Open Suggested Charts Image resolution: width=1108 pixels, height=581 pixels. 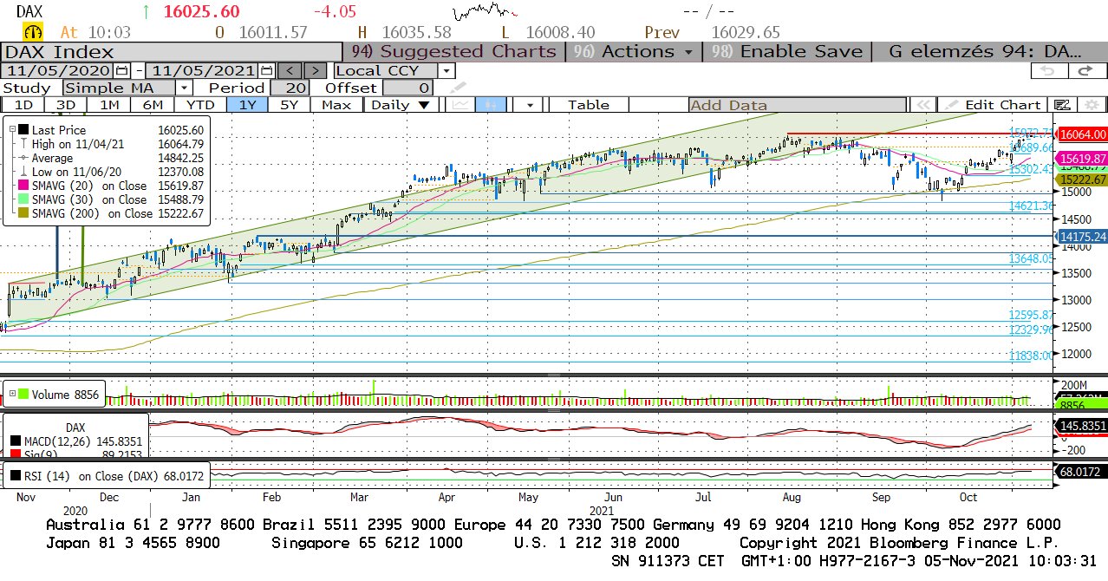[453, 51]
